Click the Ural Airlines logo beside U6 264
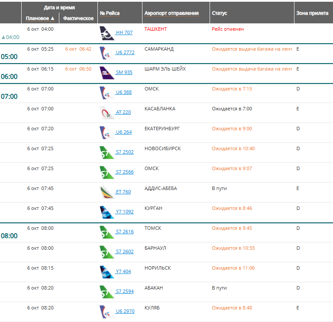 tap(107, 133)
